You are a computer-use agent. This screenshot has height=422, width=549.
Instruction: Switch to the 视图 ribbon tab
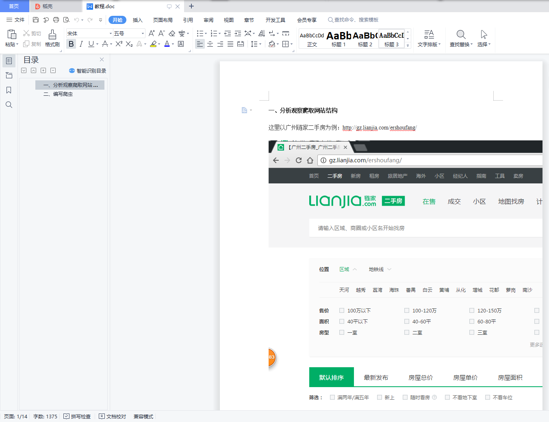(229, 20)
